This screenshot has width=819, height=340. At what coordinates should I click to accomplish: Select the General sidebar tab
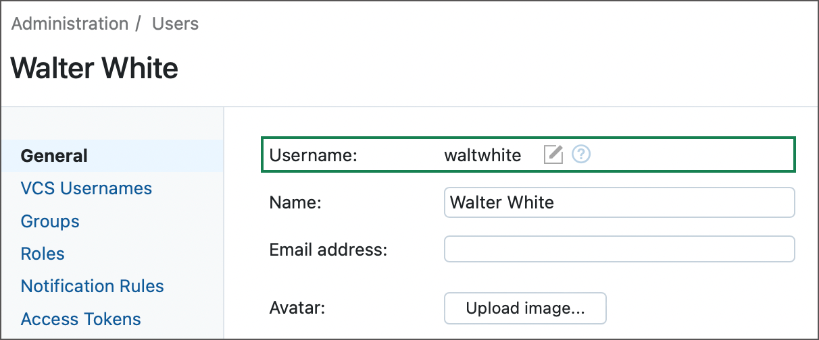click(54, 156)
